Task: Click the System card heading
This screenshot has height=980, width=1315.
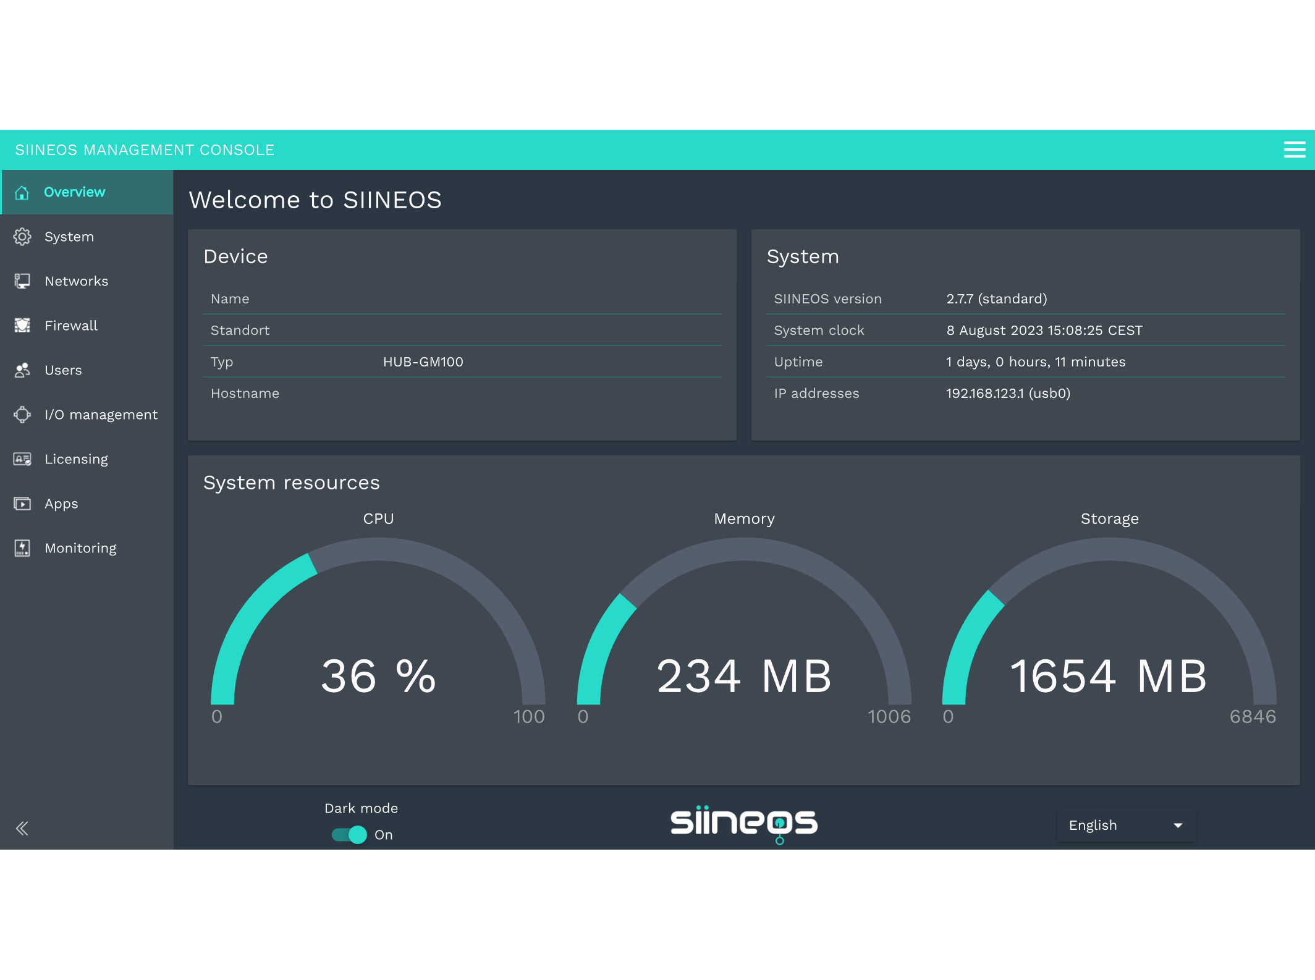Action: click(803, 257)
